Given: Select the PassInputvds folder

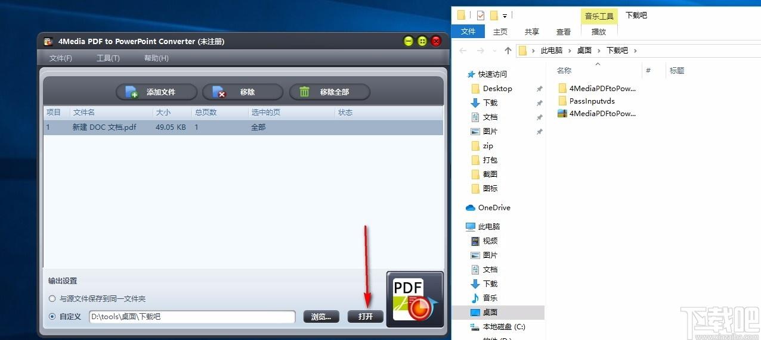Looking at the screenshot, I should pos(592,101).
